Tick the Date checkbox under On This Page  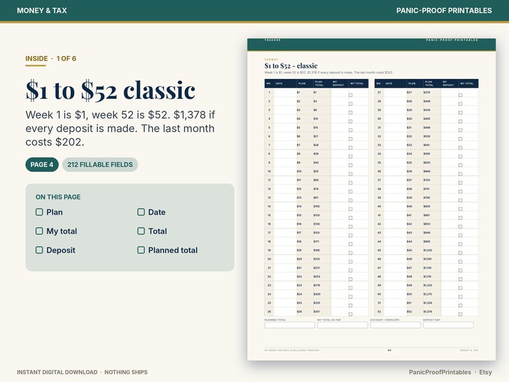[x=141, y=212]
